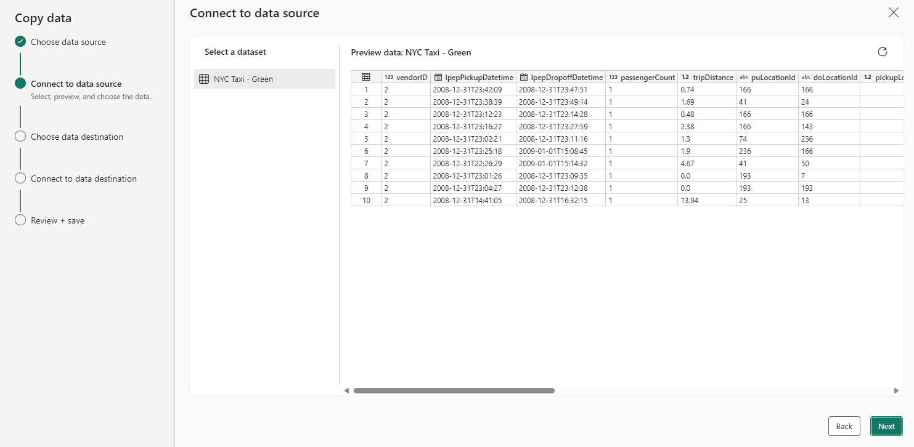Go to the Choose data source step
This screenshot has width=914, height=447.
pos(68,42)
